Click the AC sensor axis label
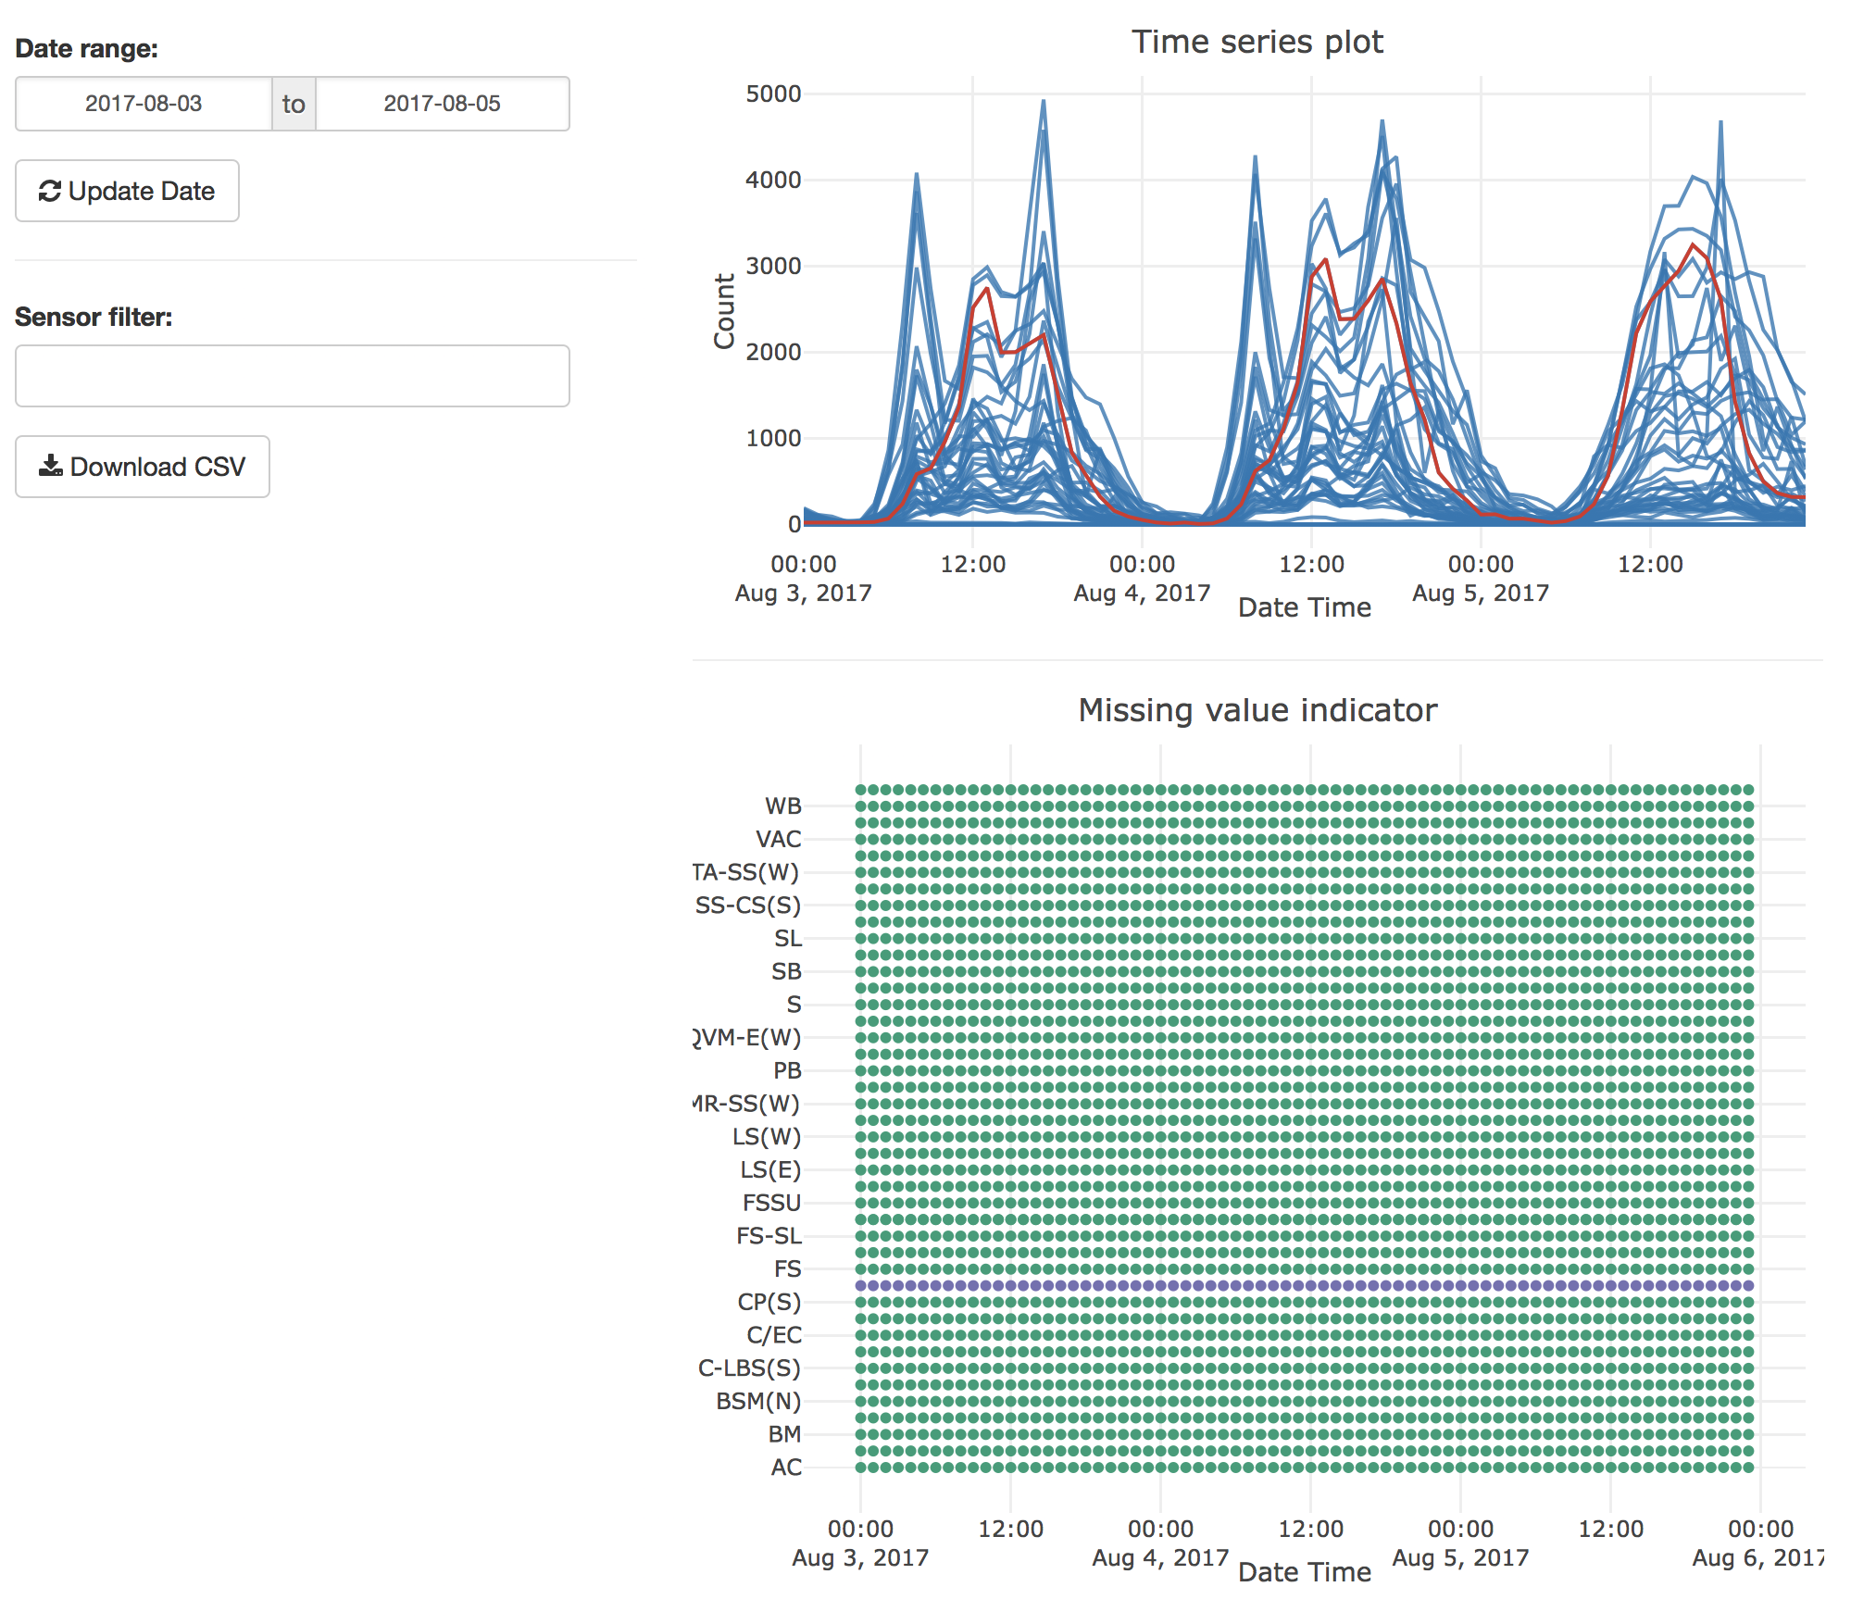This screenshot has height=1624, width=1876. pyautogui.click(x=786, y=1468)
